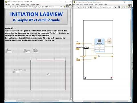Open Reorder menu in Front Panel toolbar
The height and width of the screenshot is (103, 137).
click(47, 7)
